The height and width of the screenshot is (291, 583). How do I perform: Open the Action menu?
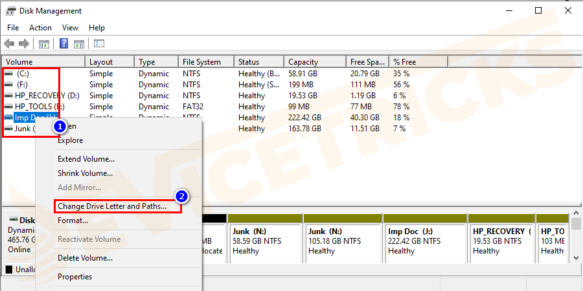pyautogui.click(x=41, y=28)
